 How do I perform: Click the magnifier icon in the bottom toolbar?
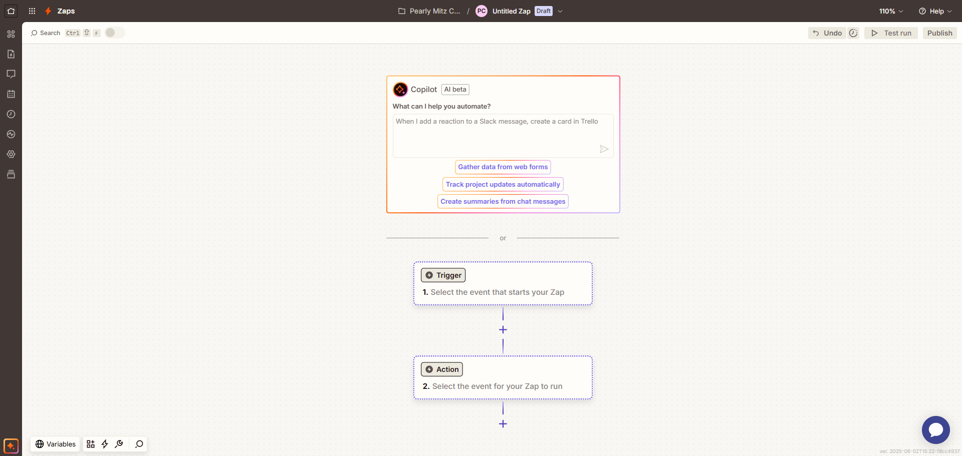[139, 444]
